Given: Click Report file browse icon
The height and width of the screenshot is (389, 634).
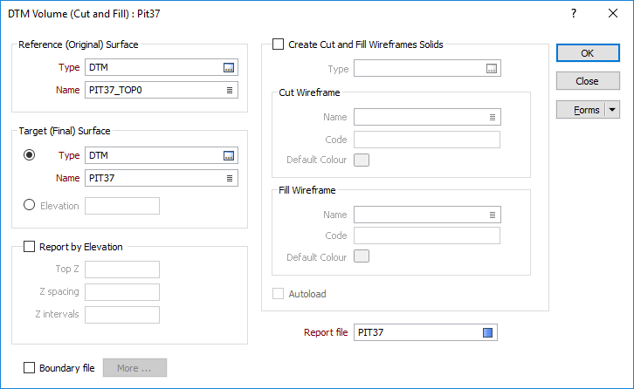Looking at the screenshot, I should [487, 332].
